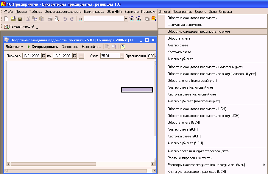This screenshot has height=174, width=268.
Task: Open the Действия dropdown menu
Action: tap(14, 47)
